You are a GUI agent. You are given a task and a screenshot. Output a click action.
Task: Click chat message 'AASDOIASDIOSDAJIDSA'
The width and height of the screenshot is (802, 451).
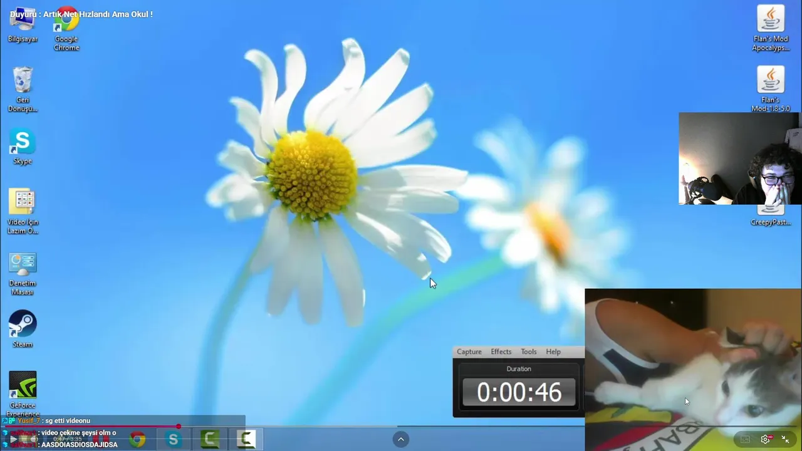click(x=80, y=445)
